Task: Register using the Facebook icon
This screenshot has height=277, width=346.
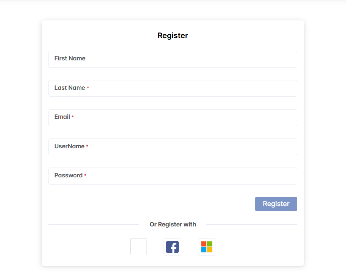Action: coord(172,247)
